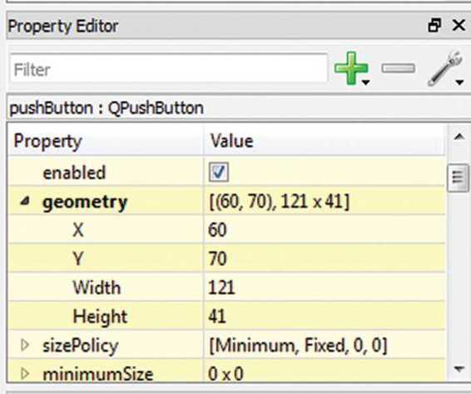Select the Y value 70 cell

325,257
